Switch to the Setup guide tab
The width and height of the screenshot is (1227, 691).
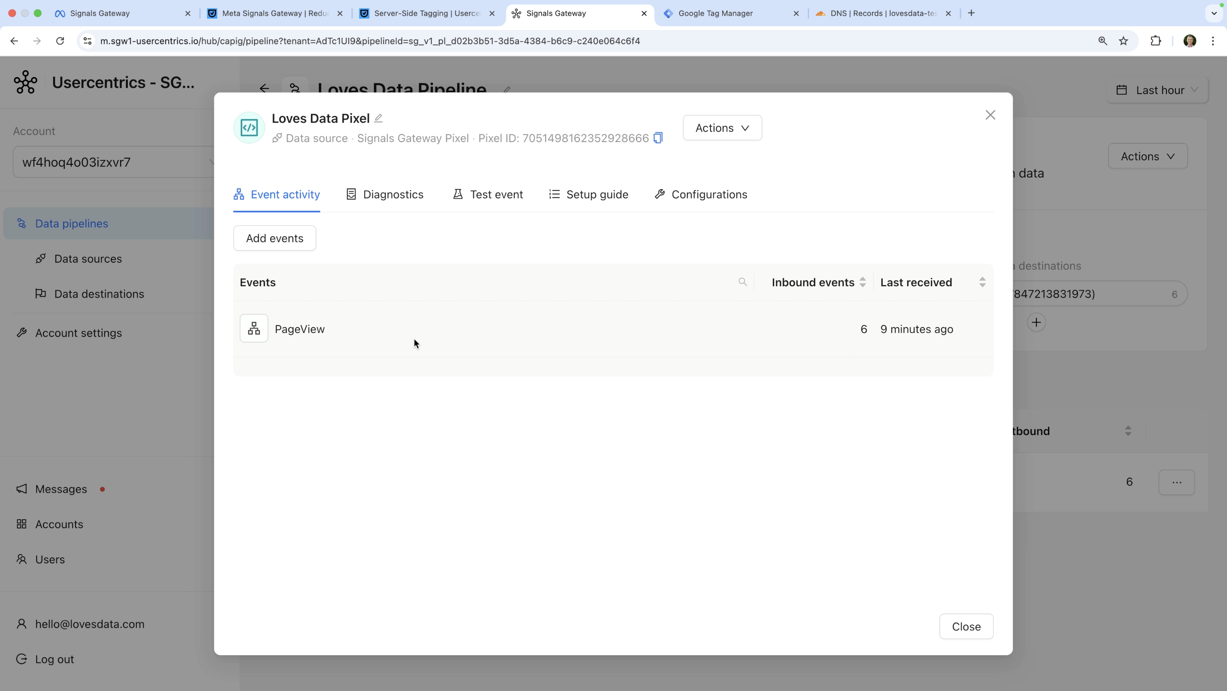click(588, 194)
